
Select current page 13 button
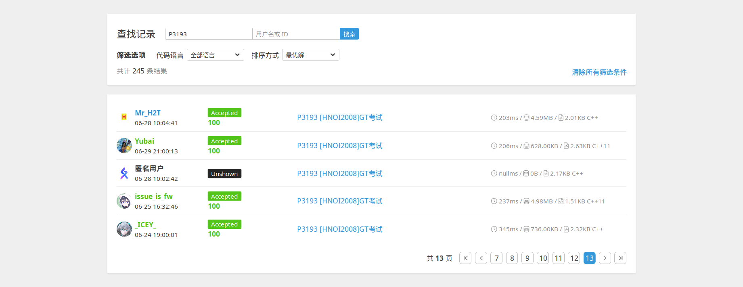[590, 258]
